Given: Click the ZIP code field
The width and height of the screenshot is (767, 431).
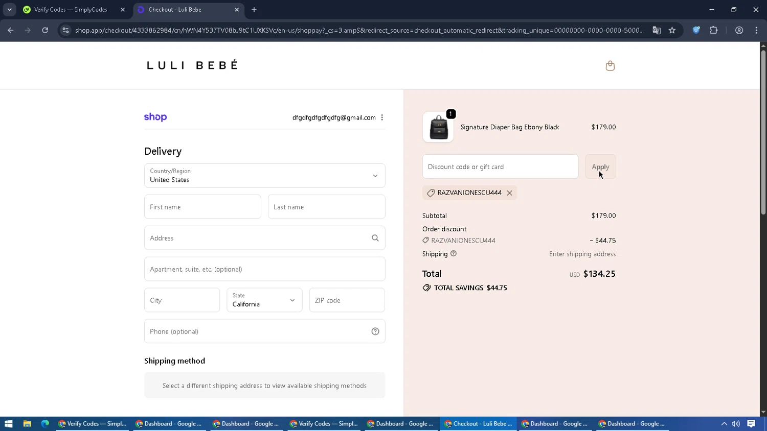Looking at the screenshot, I should (x=347, y=300).
